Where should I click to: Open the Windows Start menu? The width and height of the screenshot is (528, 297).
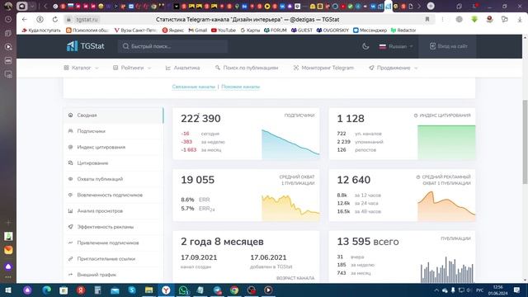pos(8,290)
